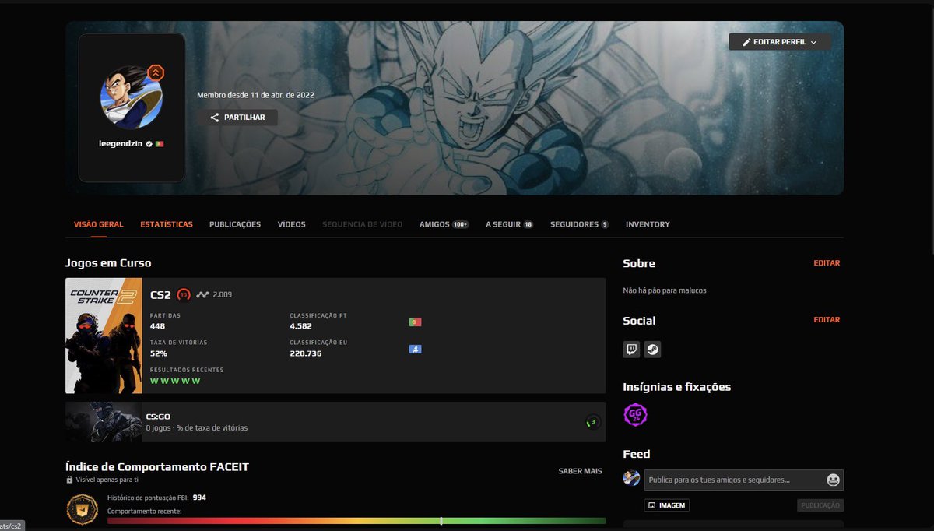Click the CS2 level 10 skill icon
The height and width of the screenshot is (531, 934).
coord(184,294)
